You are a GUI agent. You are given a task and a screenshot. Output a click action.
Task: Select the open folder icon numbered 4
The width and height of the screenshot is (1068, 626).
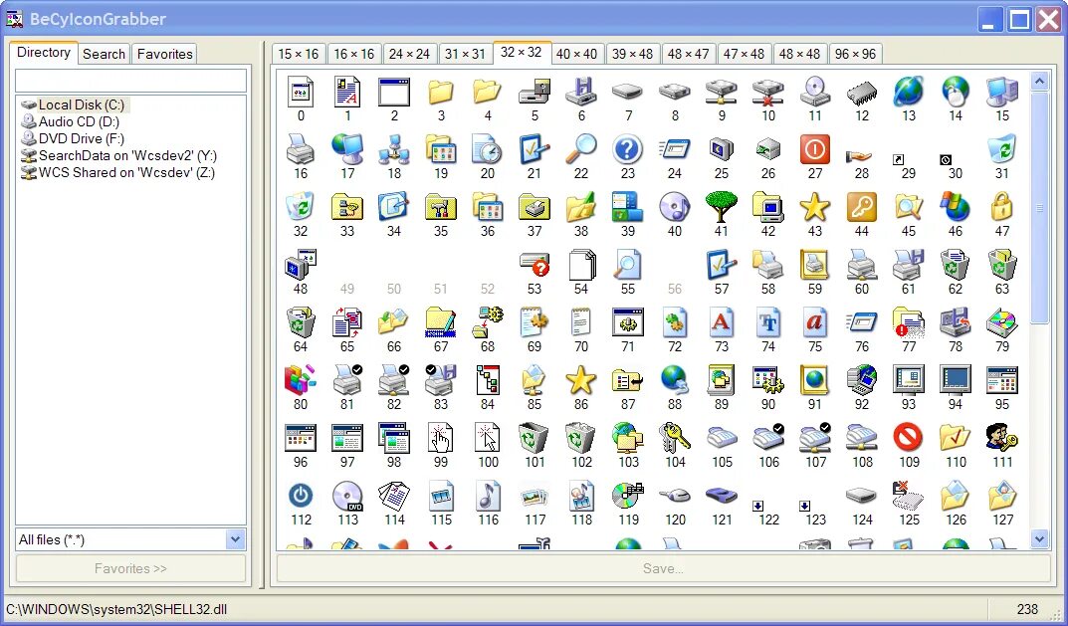pos(488,92)
